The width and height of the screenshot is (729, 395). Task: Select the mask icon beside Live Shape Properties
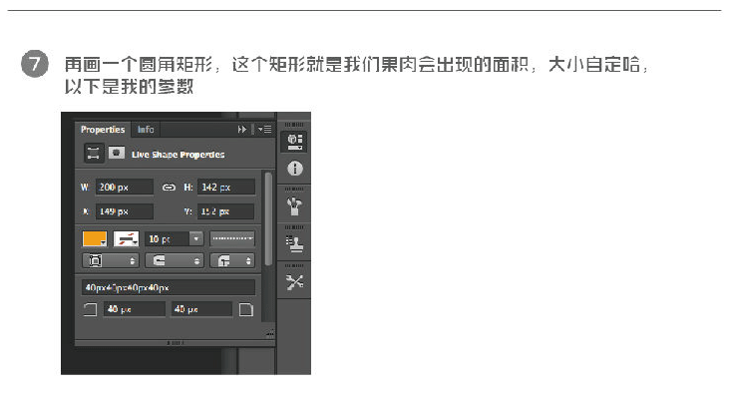(x=117, y=153)
